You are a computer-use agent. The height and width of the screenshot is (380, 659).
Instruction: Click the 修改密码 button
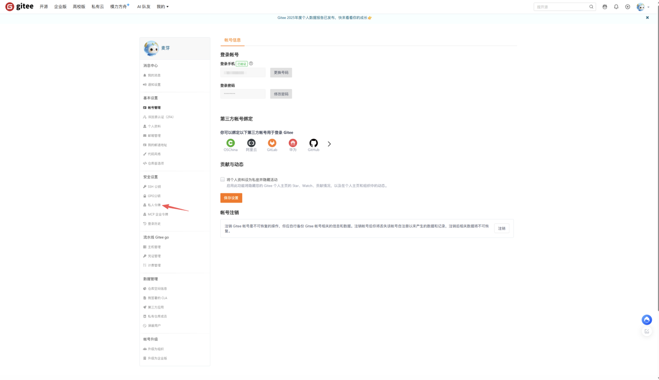(x=281, y=94)
